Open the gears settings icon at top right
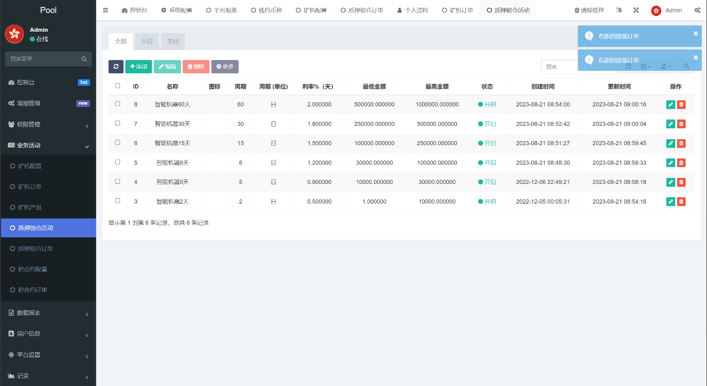This screenshot has height=386, width=707. 697,10
